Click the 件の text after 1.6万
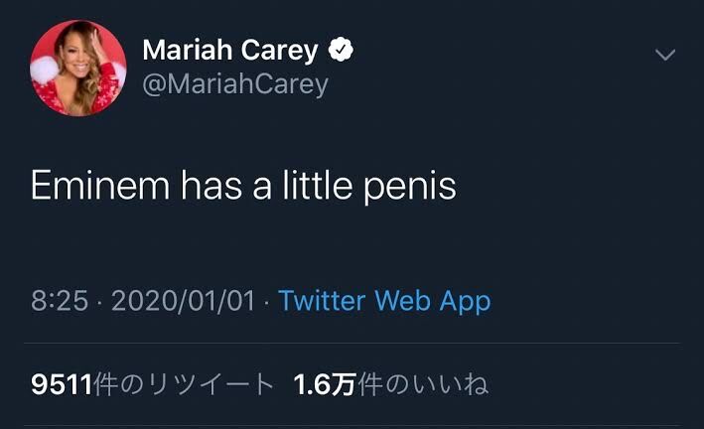The height and width of the screenshot is (429, 704). pyautogui.click(x=384, y=384)
